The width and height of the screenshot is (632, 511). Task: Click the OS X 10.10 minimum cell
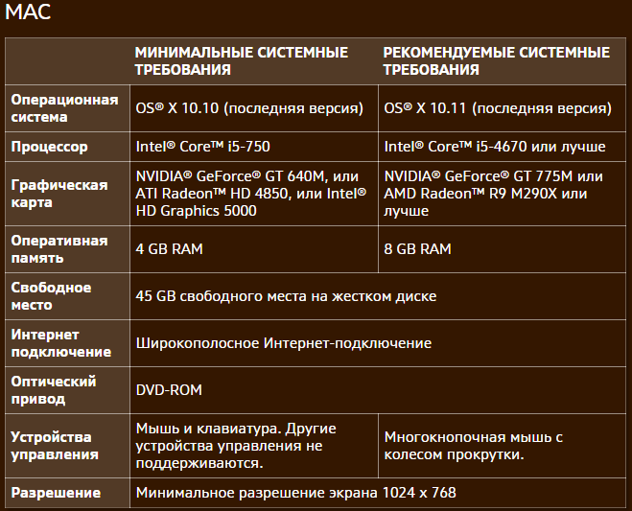click(249, 108)
